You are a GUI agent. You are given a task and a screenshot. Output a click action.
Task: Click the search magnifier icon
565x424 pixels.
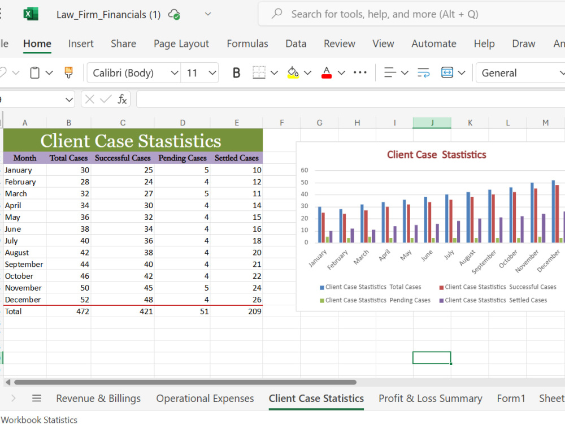tap(277, 14)
